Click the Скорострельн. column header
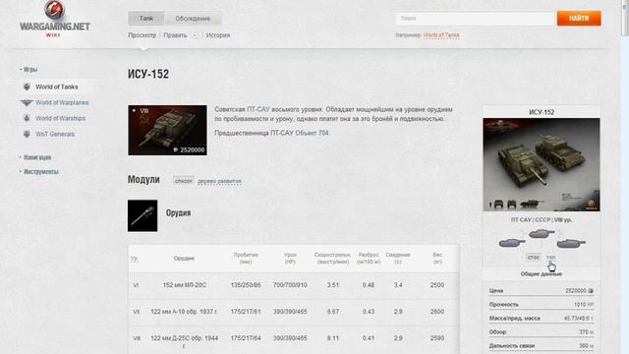629x354 pixels. coord(332,258)
